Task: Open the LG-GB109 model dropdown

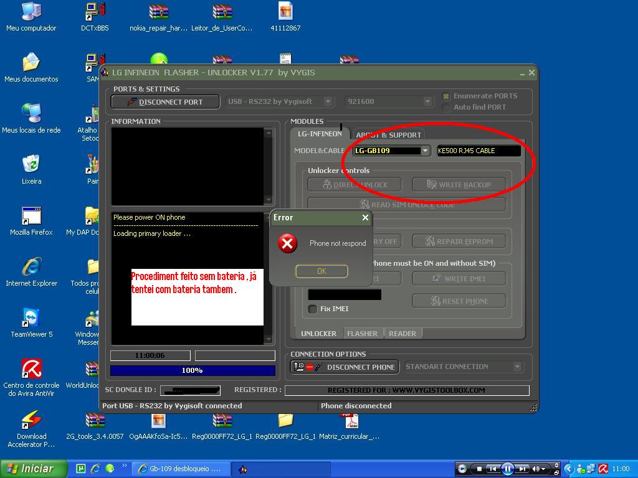Action: pyautogui.click(x=425, y=151)
